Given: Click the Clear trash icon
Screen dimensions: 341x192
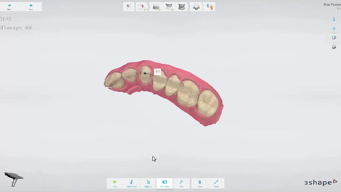Looking at the screenshot, I should [x=200, y=183].
